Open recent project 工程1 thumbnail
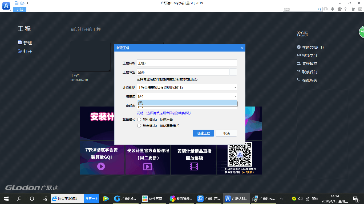 pos(90,56)
